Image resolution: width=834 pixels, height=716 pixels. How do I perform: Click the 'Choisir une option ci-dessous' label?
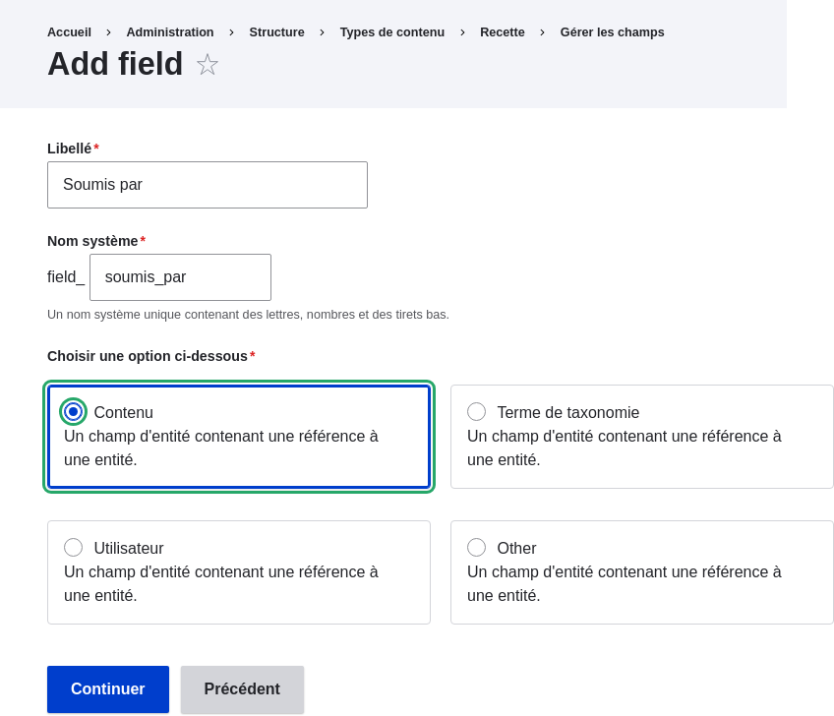tap(148, 356)
